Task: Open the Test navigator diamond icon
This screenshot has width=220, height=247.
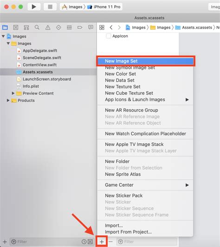Action: pos(58,27)
